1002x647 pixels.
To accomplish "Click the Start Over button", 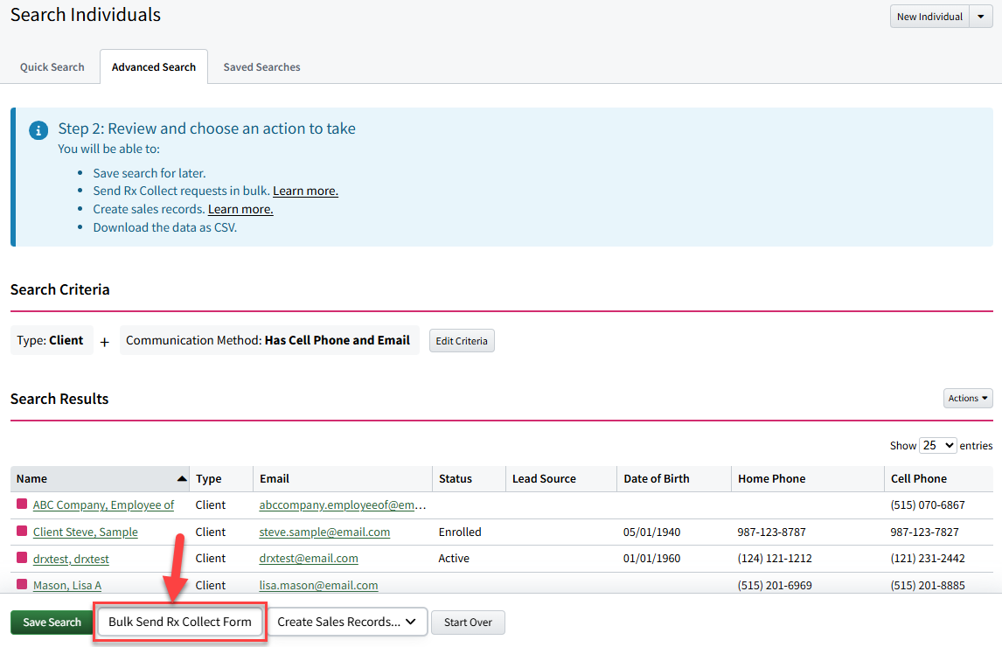I will tap(468, 623).
